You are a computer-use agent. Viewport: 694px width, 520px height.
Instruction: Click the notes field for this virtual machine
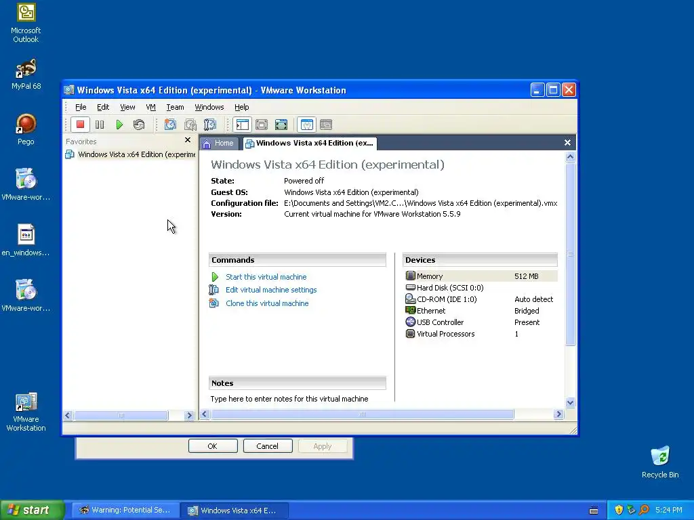coord(289,399)
